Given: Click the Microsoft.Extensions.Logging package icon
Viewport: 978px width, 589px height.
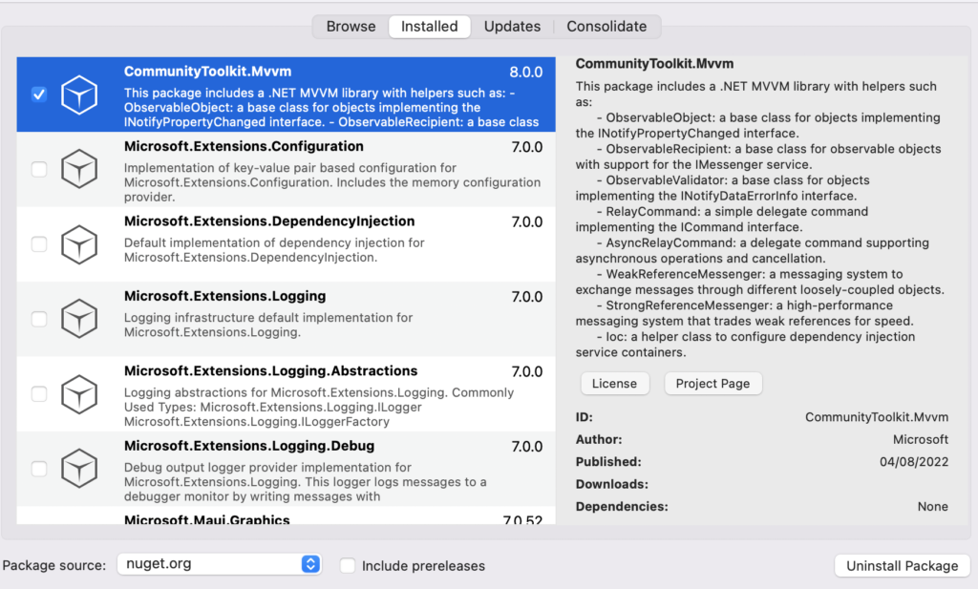Looking at the screenshot, I should [79, 319].
